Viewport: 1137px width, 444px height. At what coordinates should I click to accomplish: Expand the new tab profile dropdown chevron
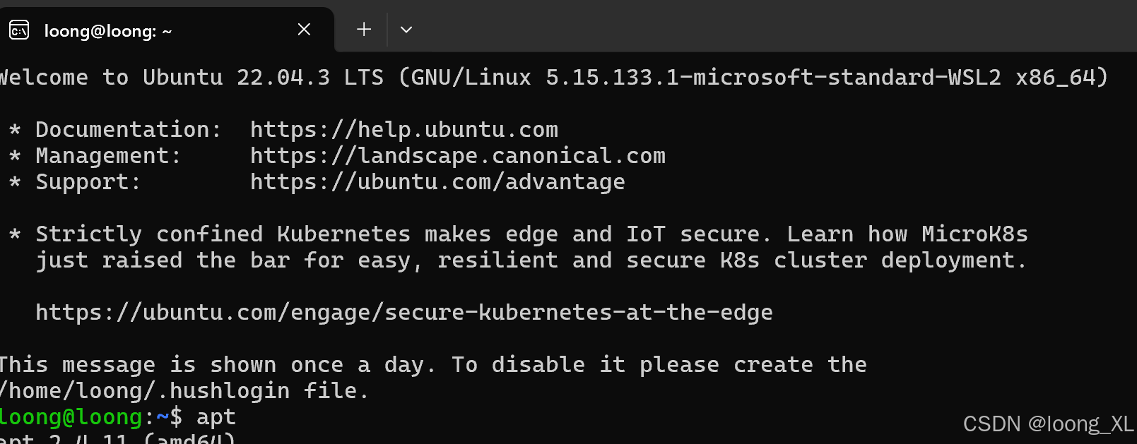tap(406, 30)
